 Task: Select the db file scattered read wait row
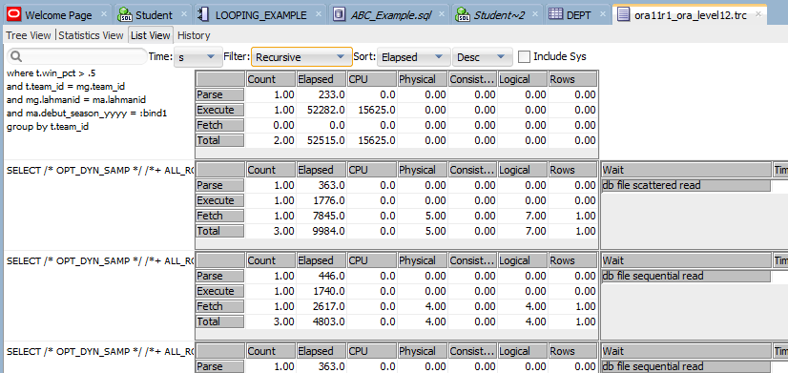[686, 185]
